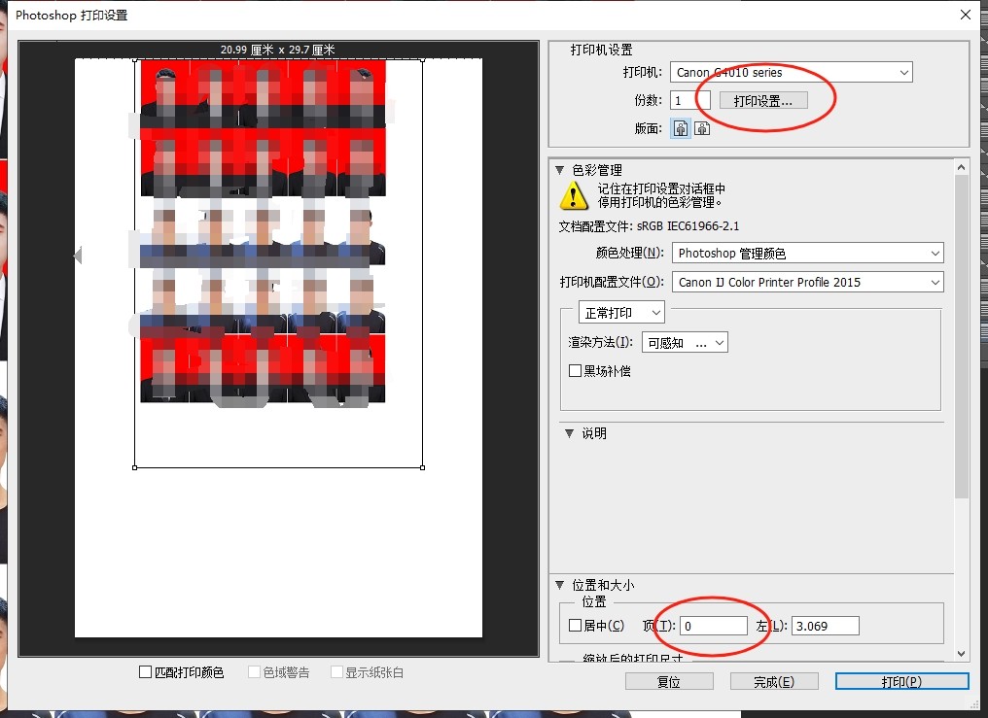The image size is (988, 718).
Task: Close the Photoshop print settings dialog
Action: coord(966,15)
